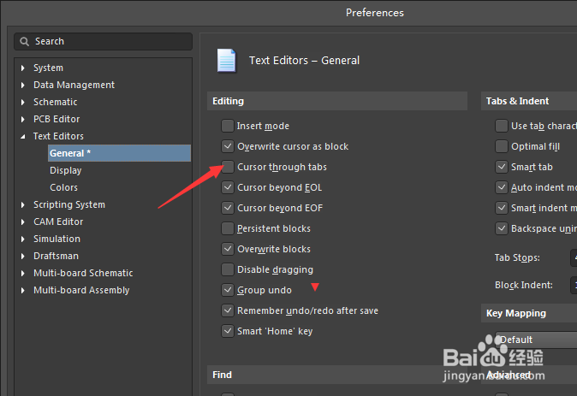Click the Text Editors document icon
This screenshot has height=396, width=577.
(227, 61)
